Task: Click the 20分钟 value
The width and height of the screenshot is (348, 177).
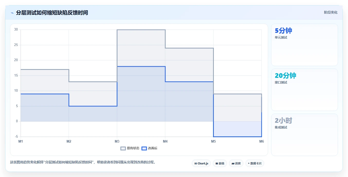Action: coord(286,76)
